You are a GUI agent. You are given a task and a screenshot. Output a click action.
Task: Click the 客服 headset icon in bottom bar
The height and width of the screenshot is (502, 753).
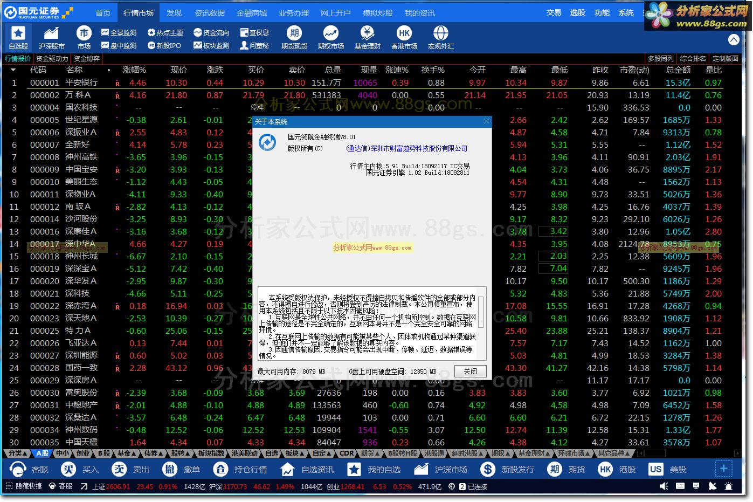[x=18, y=469]
